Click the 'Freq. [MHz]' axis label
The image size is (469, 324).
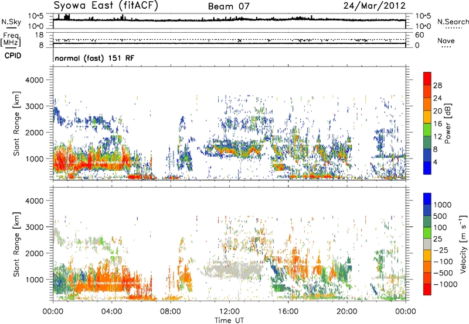pos(11,40)
